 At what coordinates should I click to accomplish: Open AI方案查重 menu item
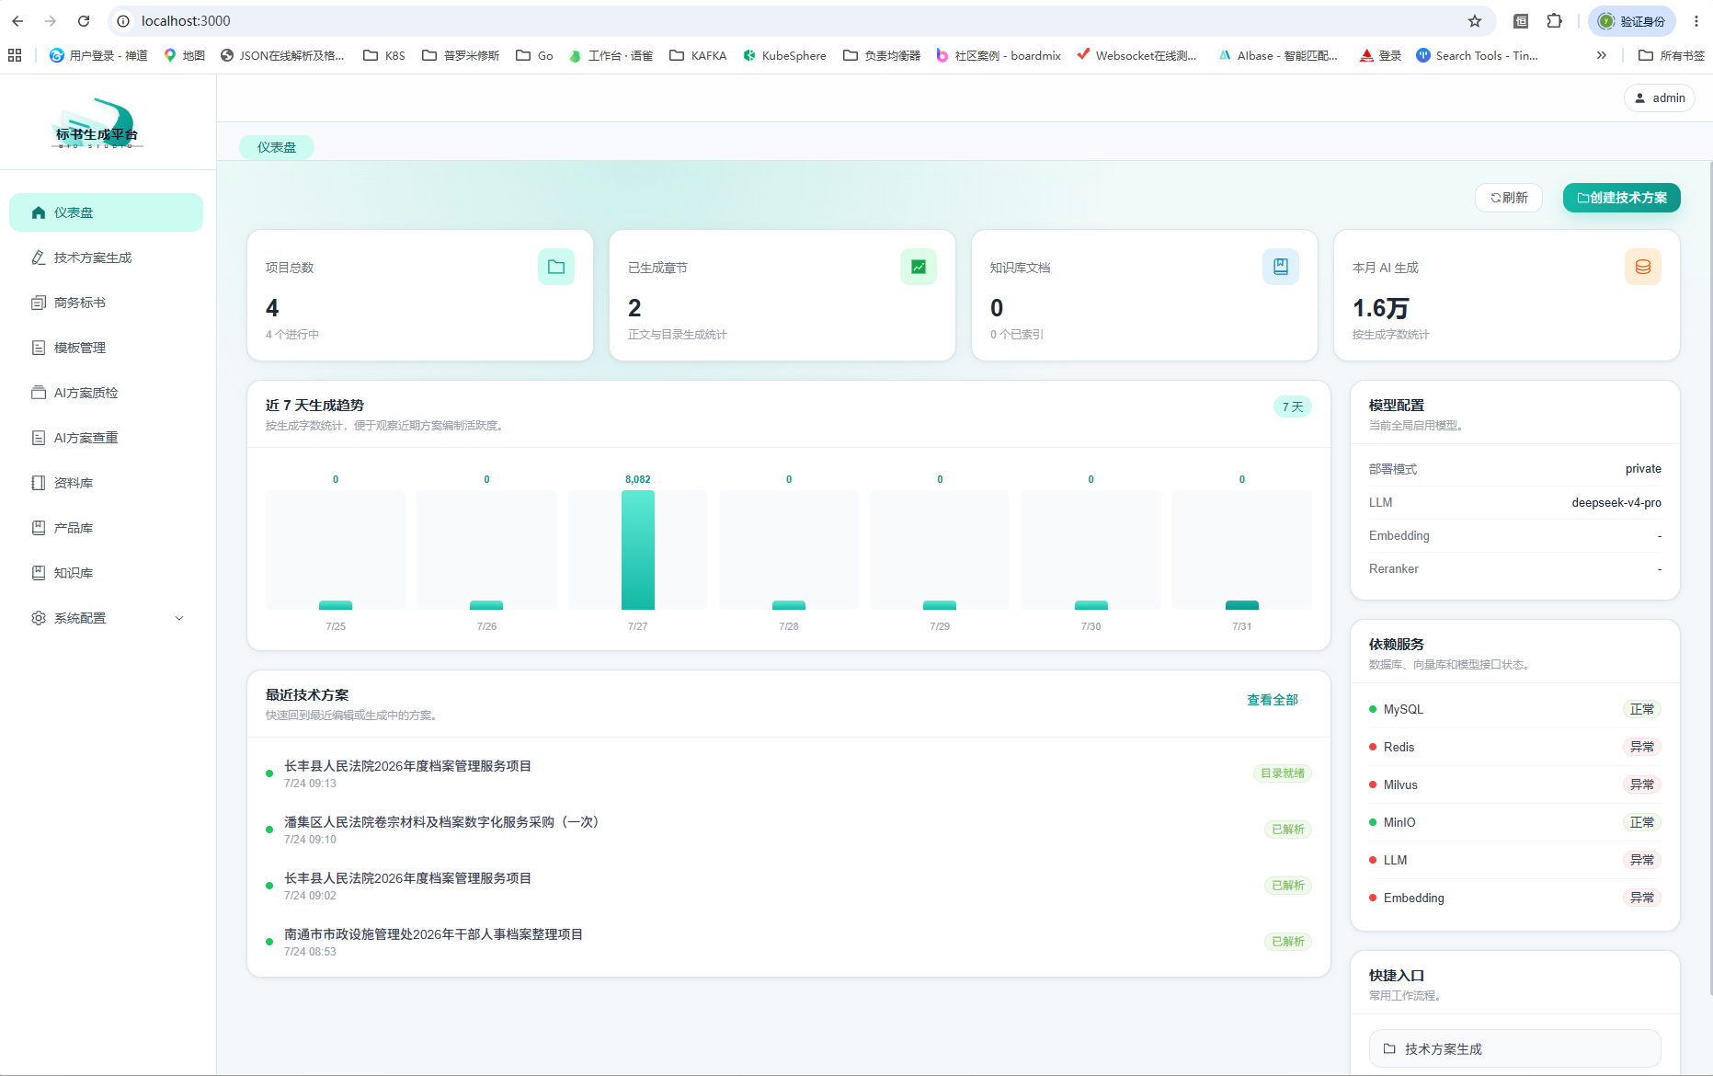(x=106, y=438)
